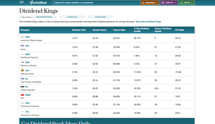215x124 pixels.
Task: Select the N/A years of growth cell
Action: pyautogui.click(x=156, y=88)
